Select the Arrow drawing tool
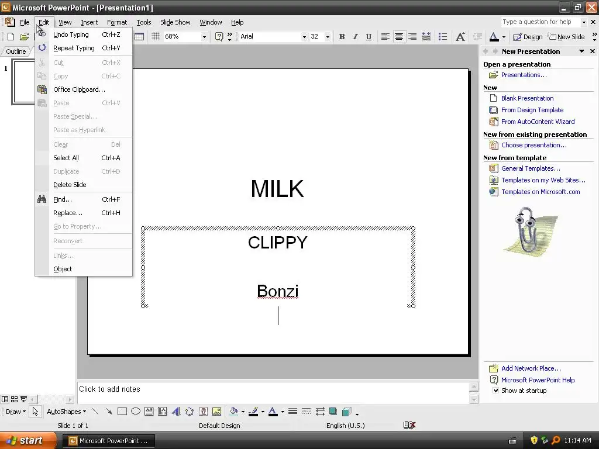 (x=109, y=411)
